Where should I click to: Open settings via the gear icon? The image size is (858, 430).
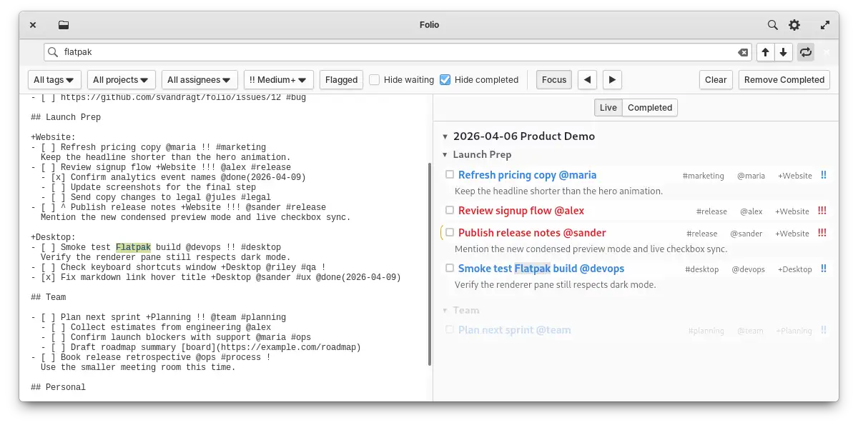[x=794, y=25]
